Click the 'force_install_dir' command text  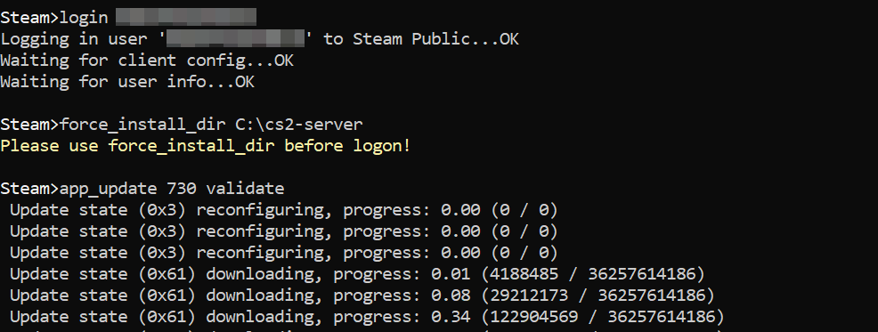(x=142, y=125)
